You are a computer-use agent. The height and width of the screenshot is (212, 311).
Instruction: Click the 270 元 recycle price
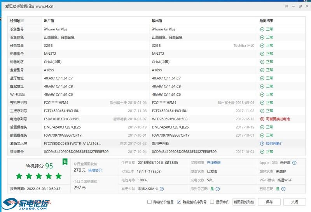[x=80, y=170]
